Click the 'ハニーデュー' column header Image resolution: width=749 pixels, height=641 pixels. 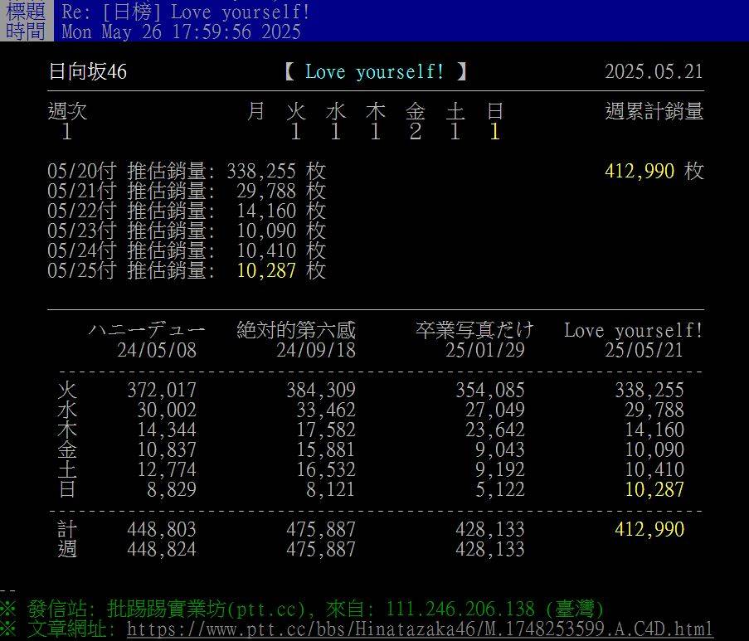click(147, 330)
